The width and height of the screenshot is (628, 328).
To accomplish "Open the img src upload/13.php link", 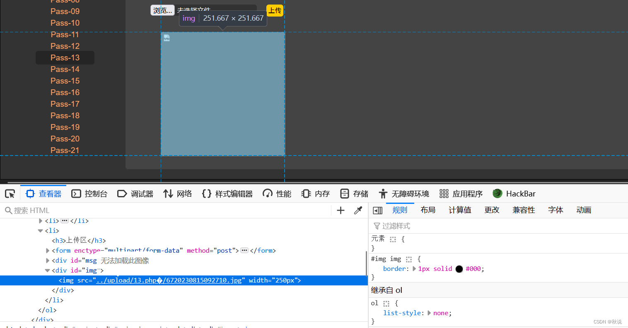I will click(169, 280).
